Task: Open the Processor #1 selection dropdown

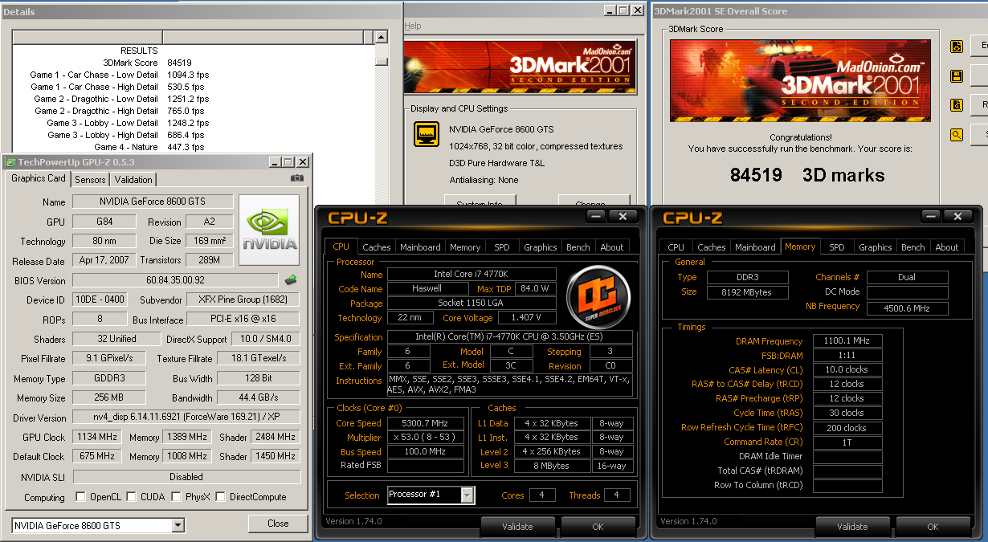Action: click(467, 495)
